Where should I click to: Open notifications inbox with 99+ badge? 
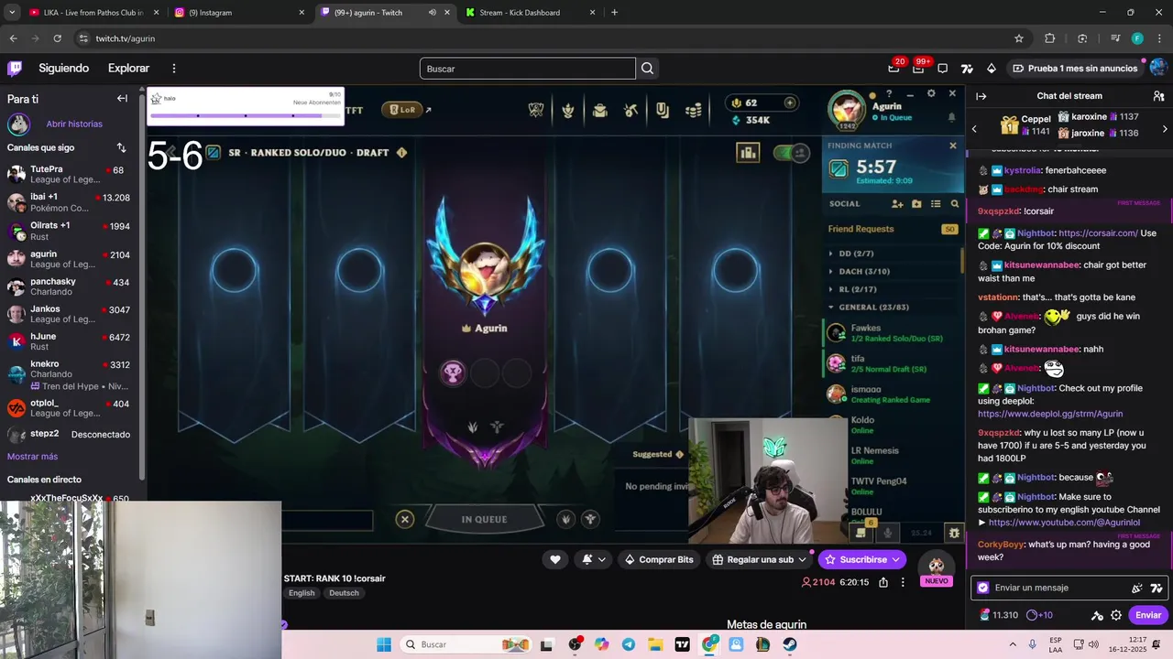pos(918,68)
